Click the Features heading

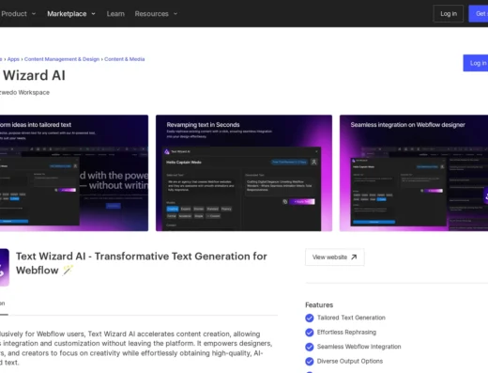(x=319, y=304)
